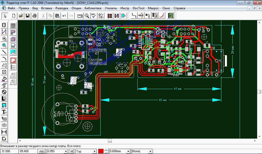Click the paste clipboard icon

[57, 16]
